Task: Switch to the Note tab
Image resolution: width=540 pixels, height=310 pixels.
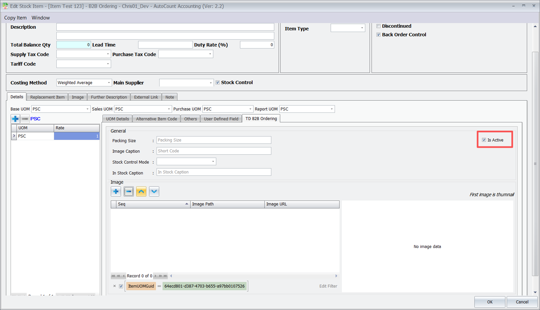Action: click(x=170, y=97)
